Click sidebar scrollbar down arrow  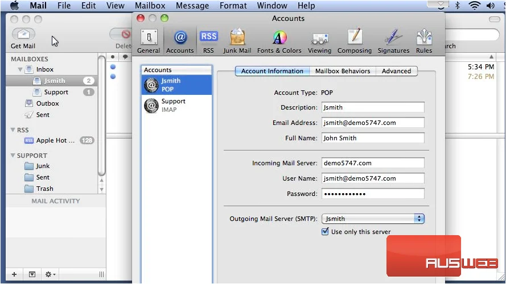[x=102, y=189]
